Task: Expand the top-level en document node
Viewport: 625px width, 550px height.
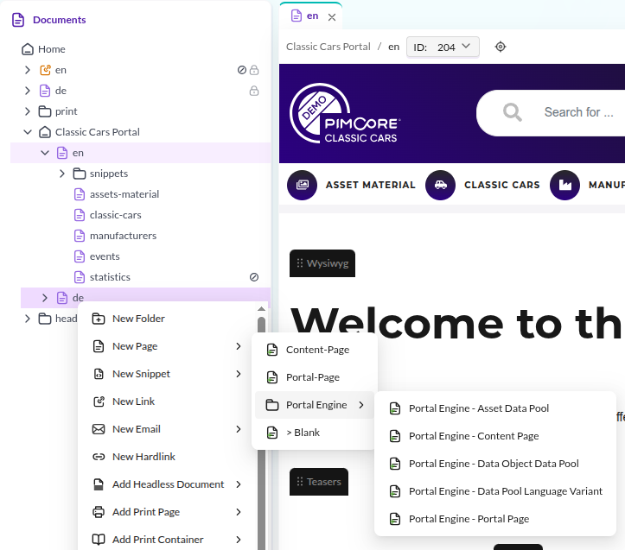Action: click(x=28, y=70)
